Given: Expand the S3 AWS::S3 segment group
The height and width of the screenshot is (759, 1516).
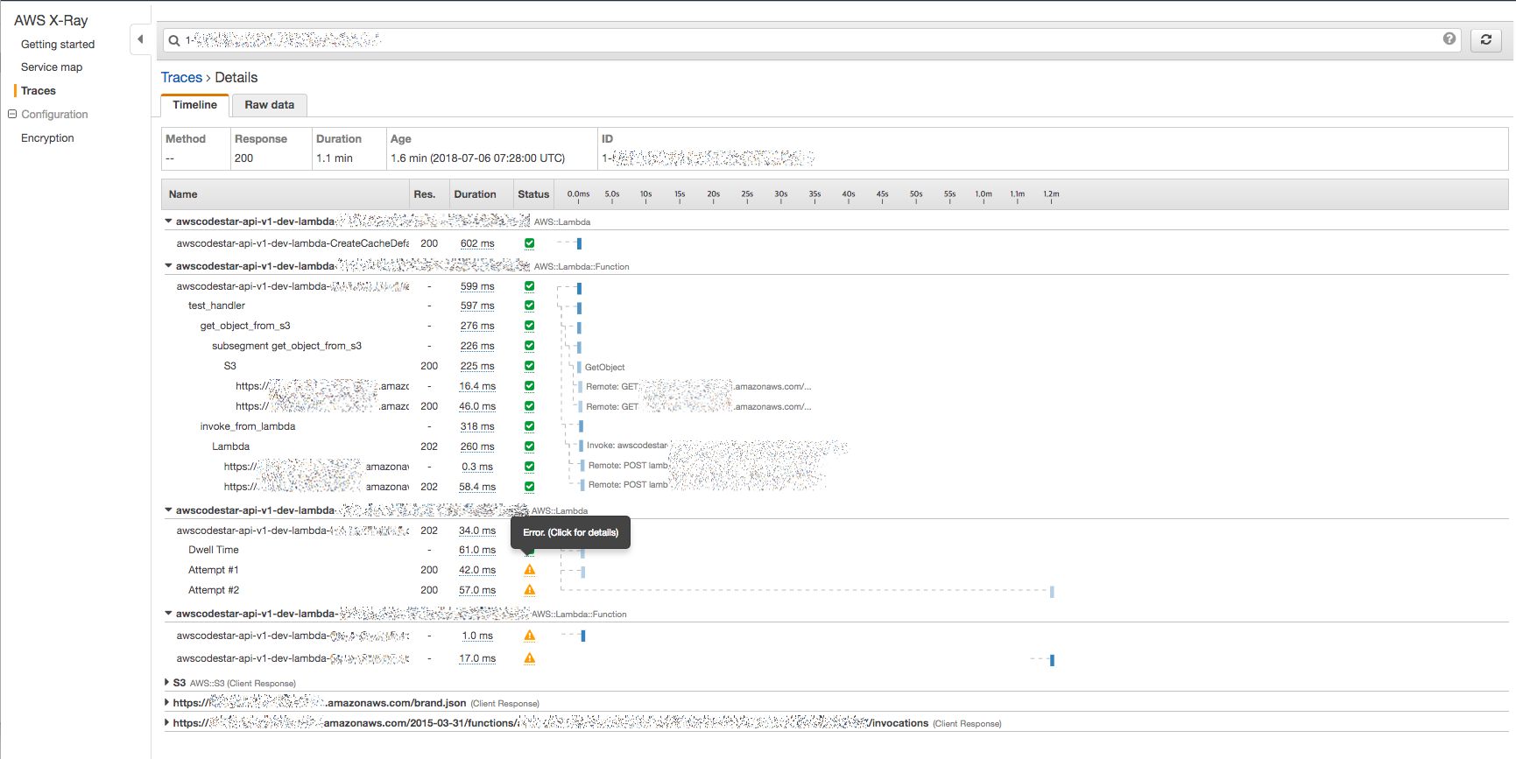Looking at the screenshot, I should [167, 683].
